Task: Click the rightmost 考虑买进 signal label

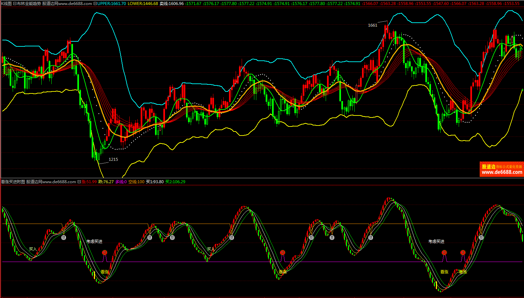Action: pos(436,241)
